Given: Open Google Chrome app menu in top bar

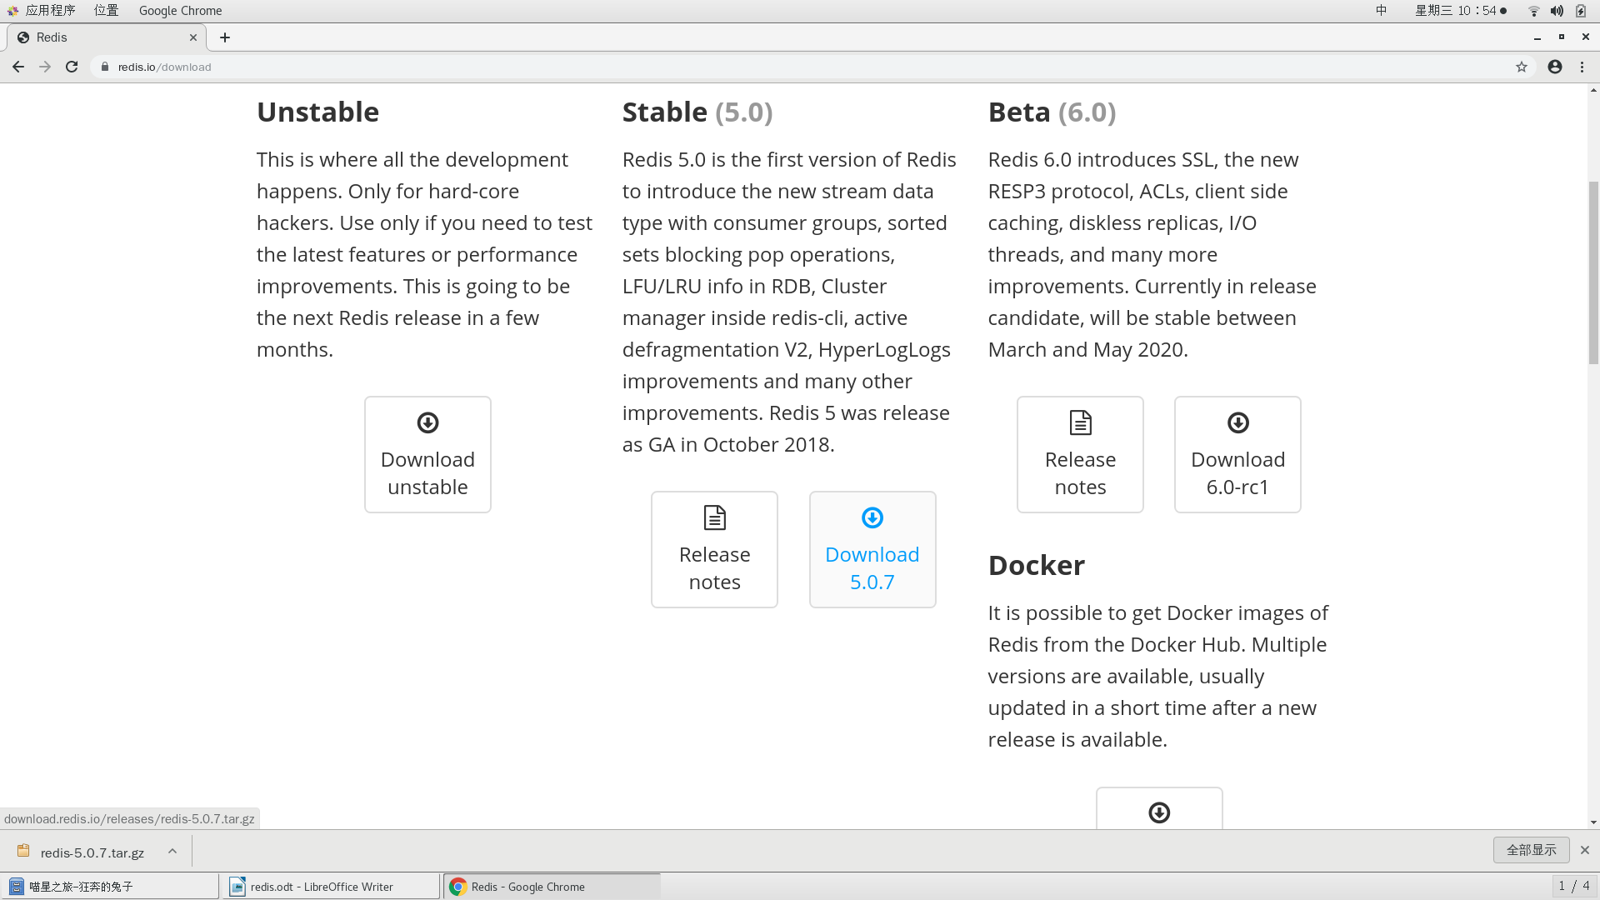Looking at the screenshot, I should [180, 11].
